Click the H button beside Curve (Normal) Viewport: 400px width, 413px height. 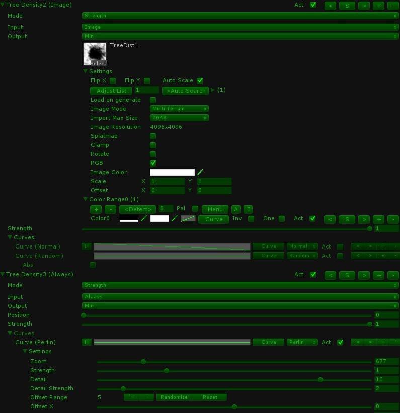[x=87, y=246]
